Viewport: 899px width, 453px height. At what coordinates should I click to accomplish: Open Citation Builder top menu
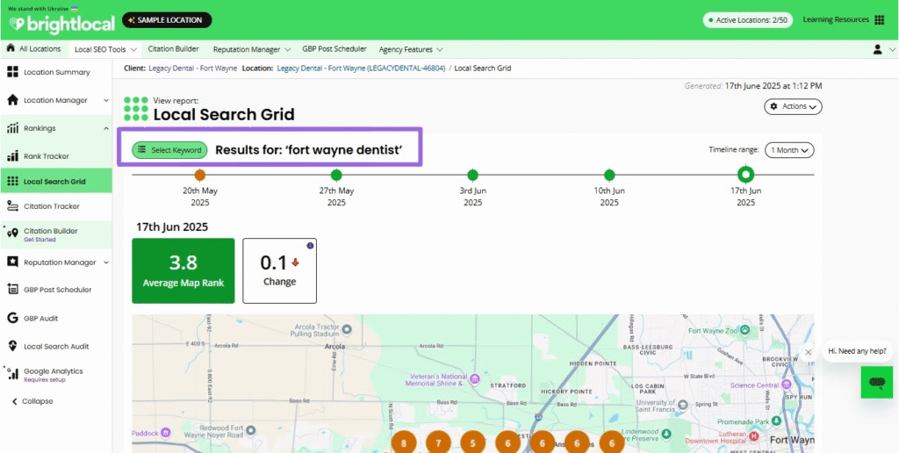(173, 49)
